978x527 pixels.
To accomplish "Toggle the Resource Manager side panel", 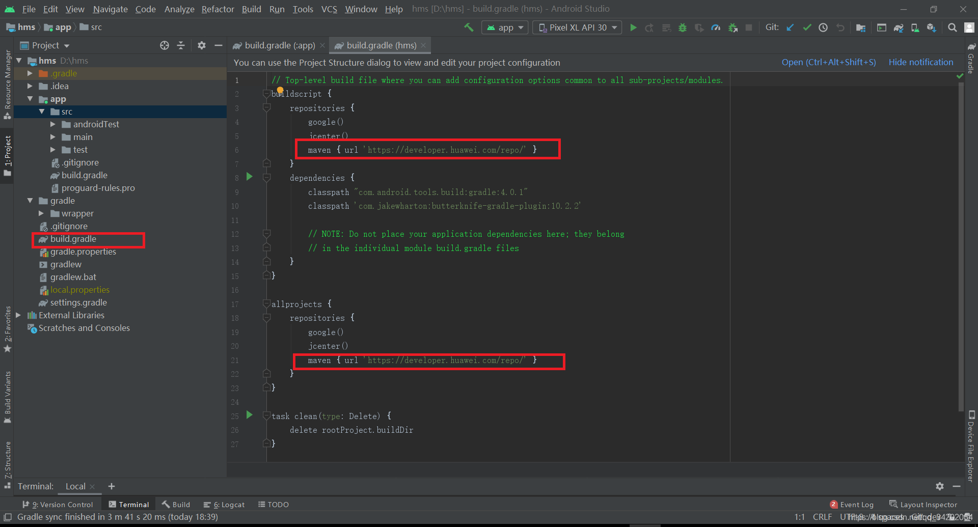I will click(x=7, y=84).
